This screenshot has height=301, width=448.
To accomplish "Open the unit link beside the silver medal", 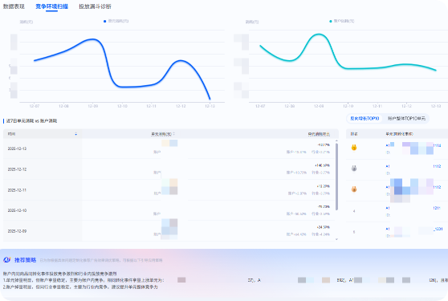I will [x=413, y=166].
